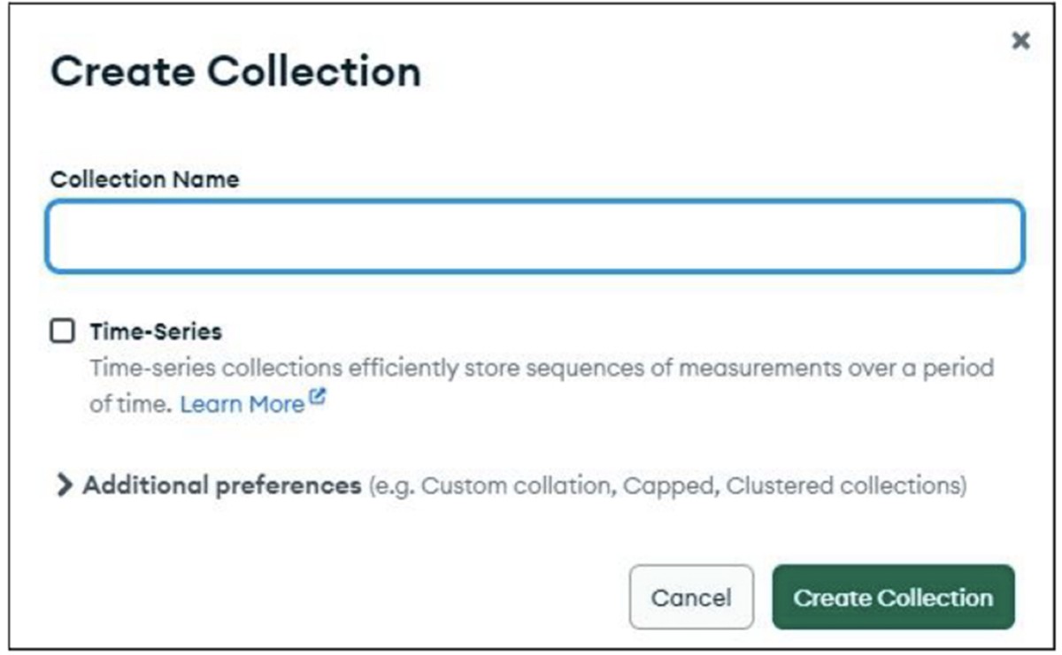Viewport: 1062px width, 655px height.
Task: Show Capped and Clustered collection options
Action: 221,485
